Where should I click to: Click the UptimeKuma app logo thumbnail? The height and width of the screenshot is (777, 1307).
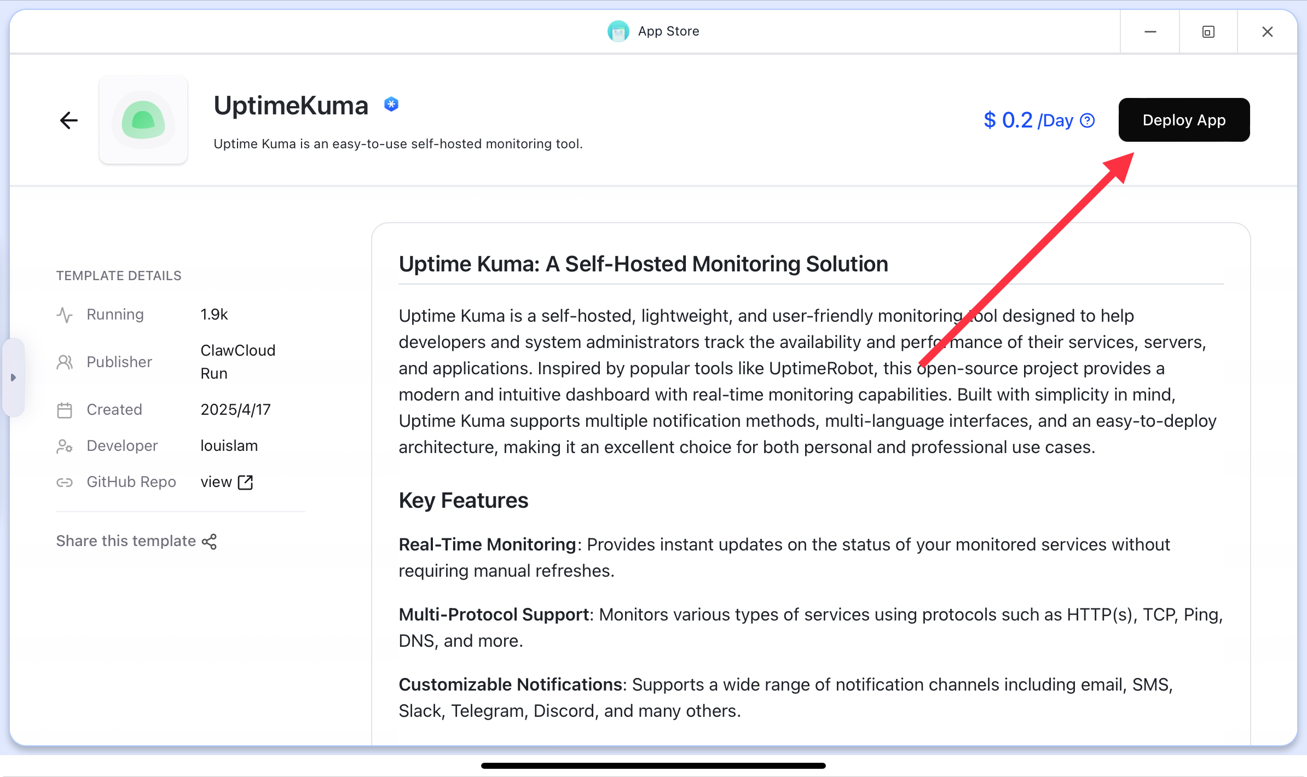143,120
